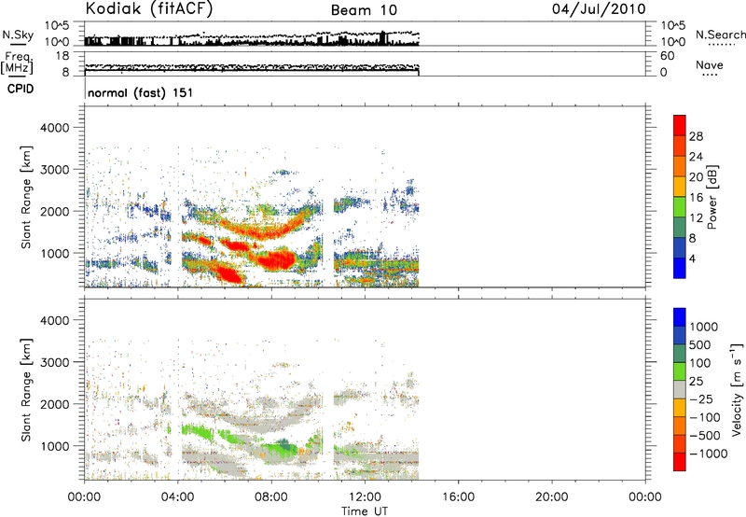The image size is (746, 517).
Task: Click the '1000' velocity colorbar tick
Action: tap(704, 327)
